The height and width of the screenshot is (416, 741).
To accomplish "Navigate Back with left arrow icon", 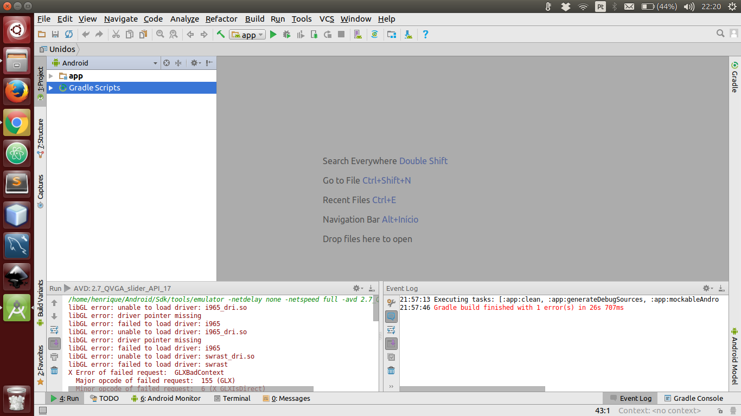I will 190,34.
